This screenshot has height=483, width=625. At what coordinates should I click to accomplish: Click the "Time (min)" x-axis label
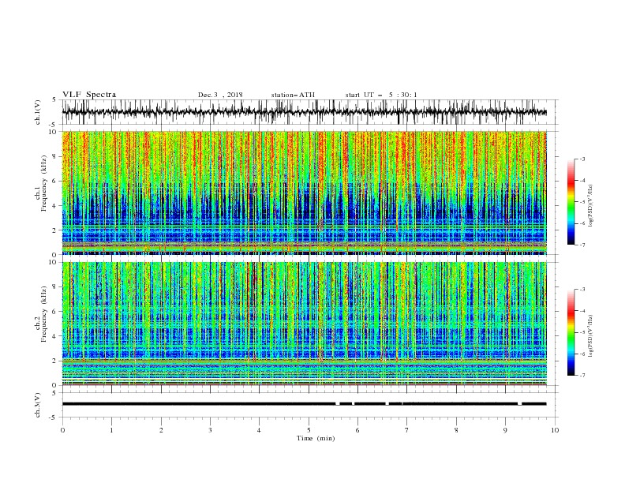click(x=316, y=438)
